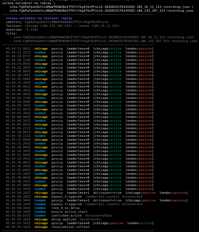Screen dimensions: 199x232
Task: Click the 'solana-validator-ha replay \' command line
Action: pos(28,3)
